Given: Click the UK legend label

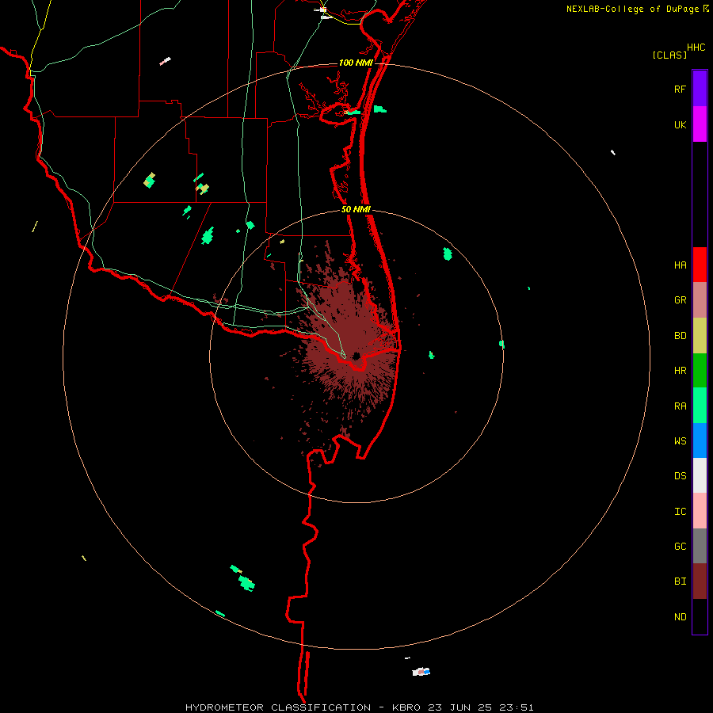Looking at the screenshot, I should (680, 124).
